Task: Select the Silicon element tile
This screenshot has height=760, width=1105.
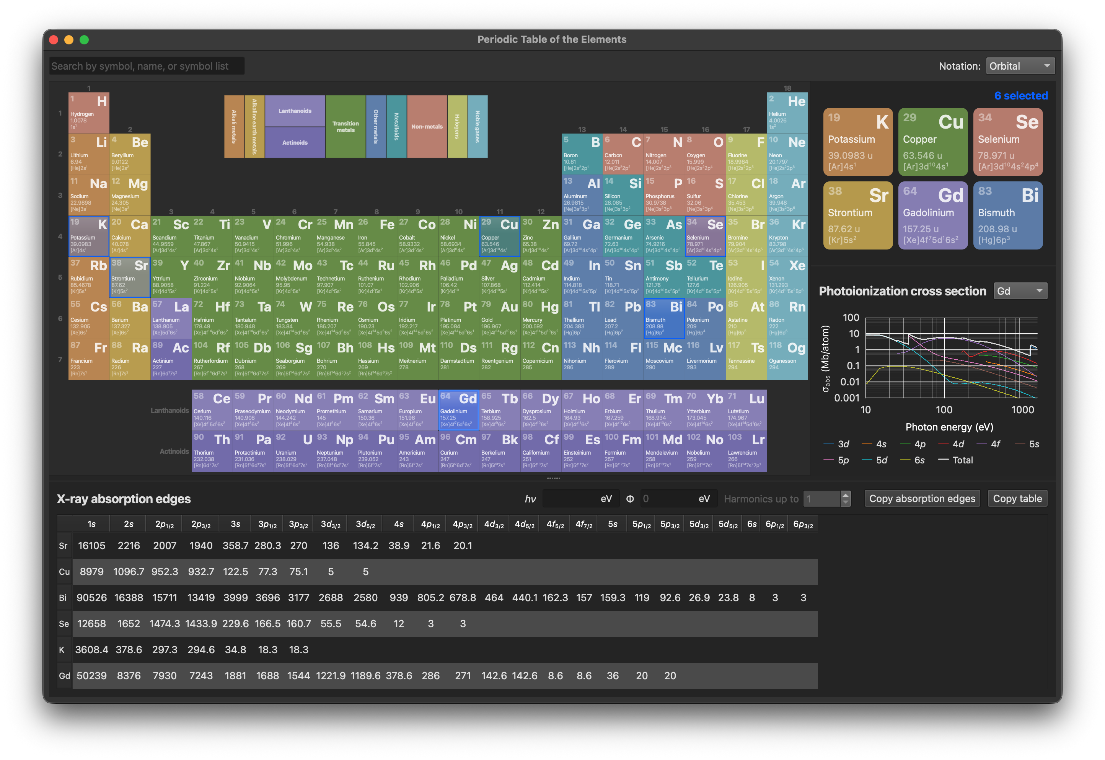Action: (623, 195)
